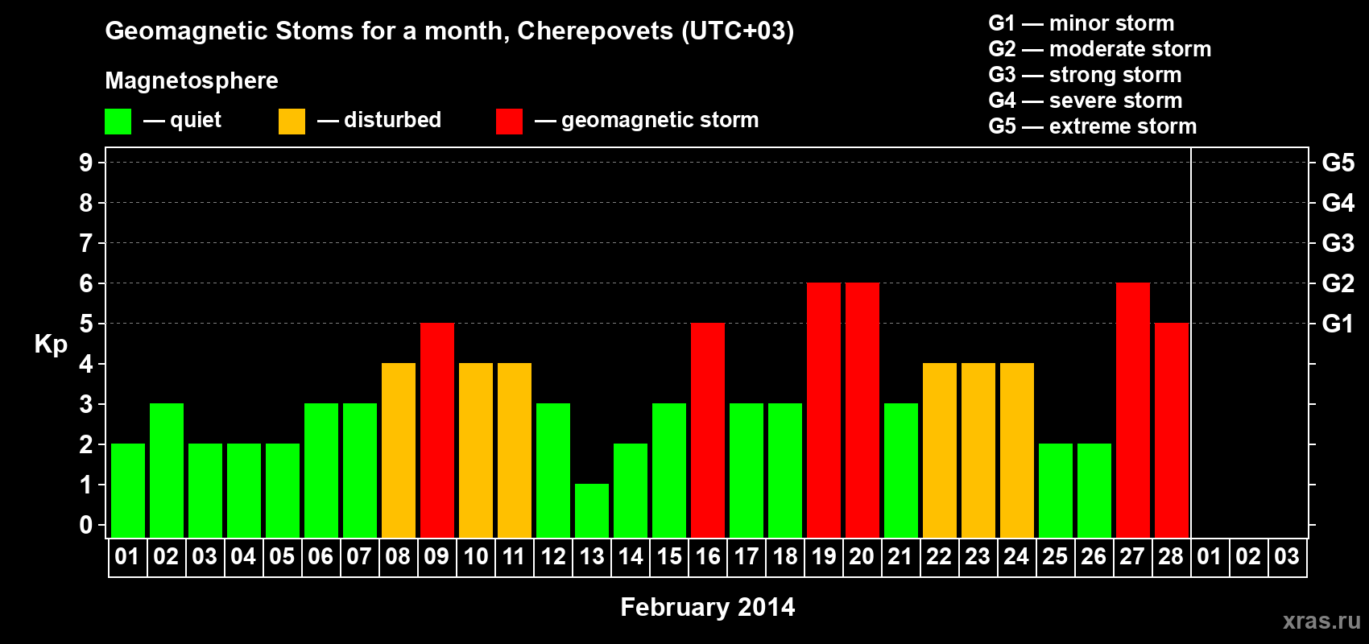Click the 'G5 — extreme storm' legend line

click(x=1093, y=126)
